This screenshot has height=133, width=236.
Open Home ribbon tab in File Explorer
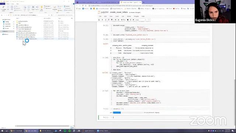pyautogui.click(x=8, y=4)
